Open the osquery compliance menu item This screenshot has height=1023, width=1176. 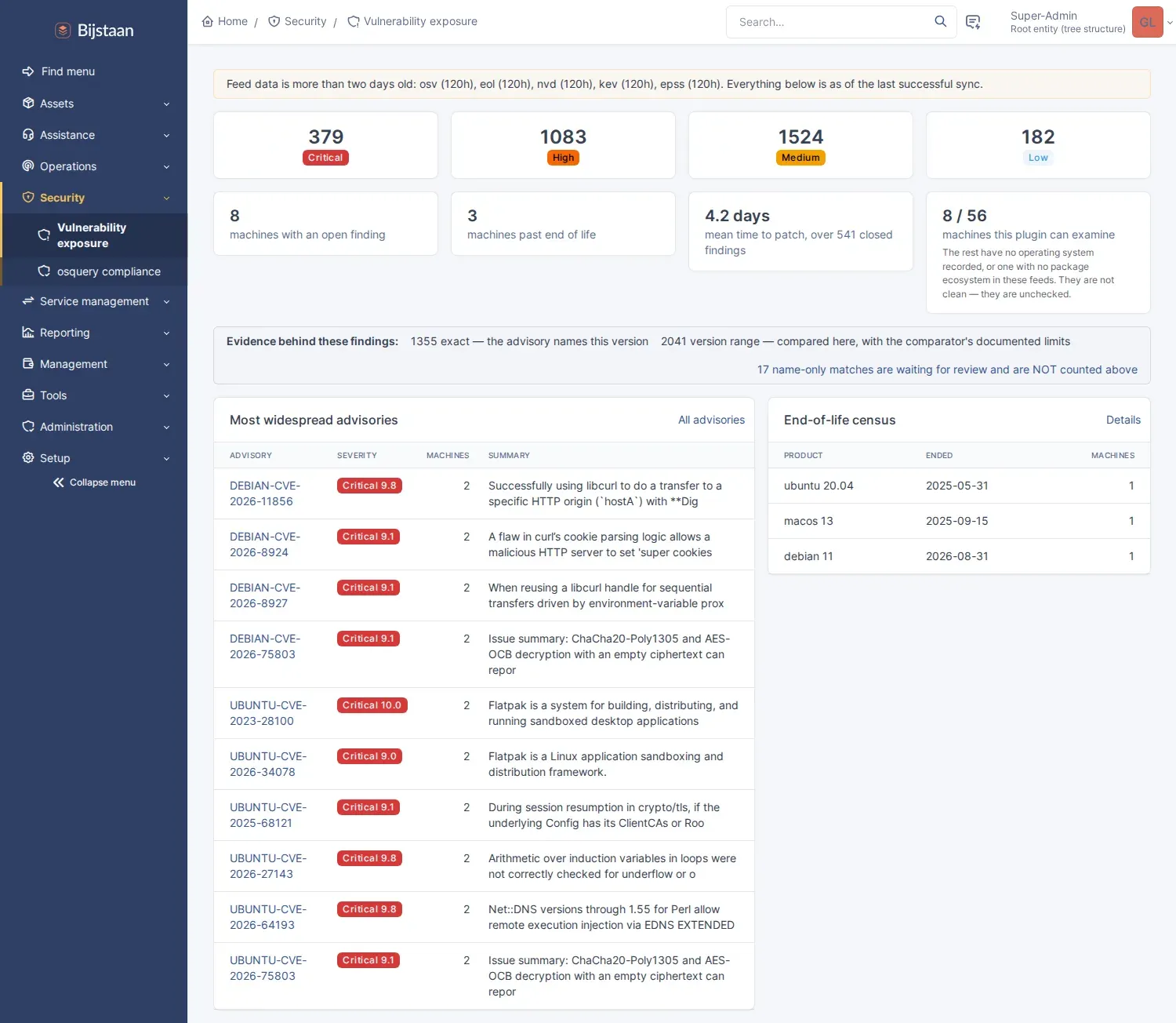pos(95,271)
